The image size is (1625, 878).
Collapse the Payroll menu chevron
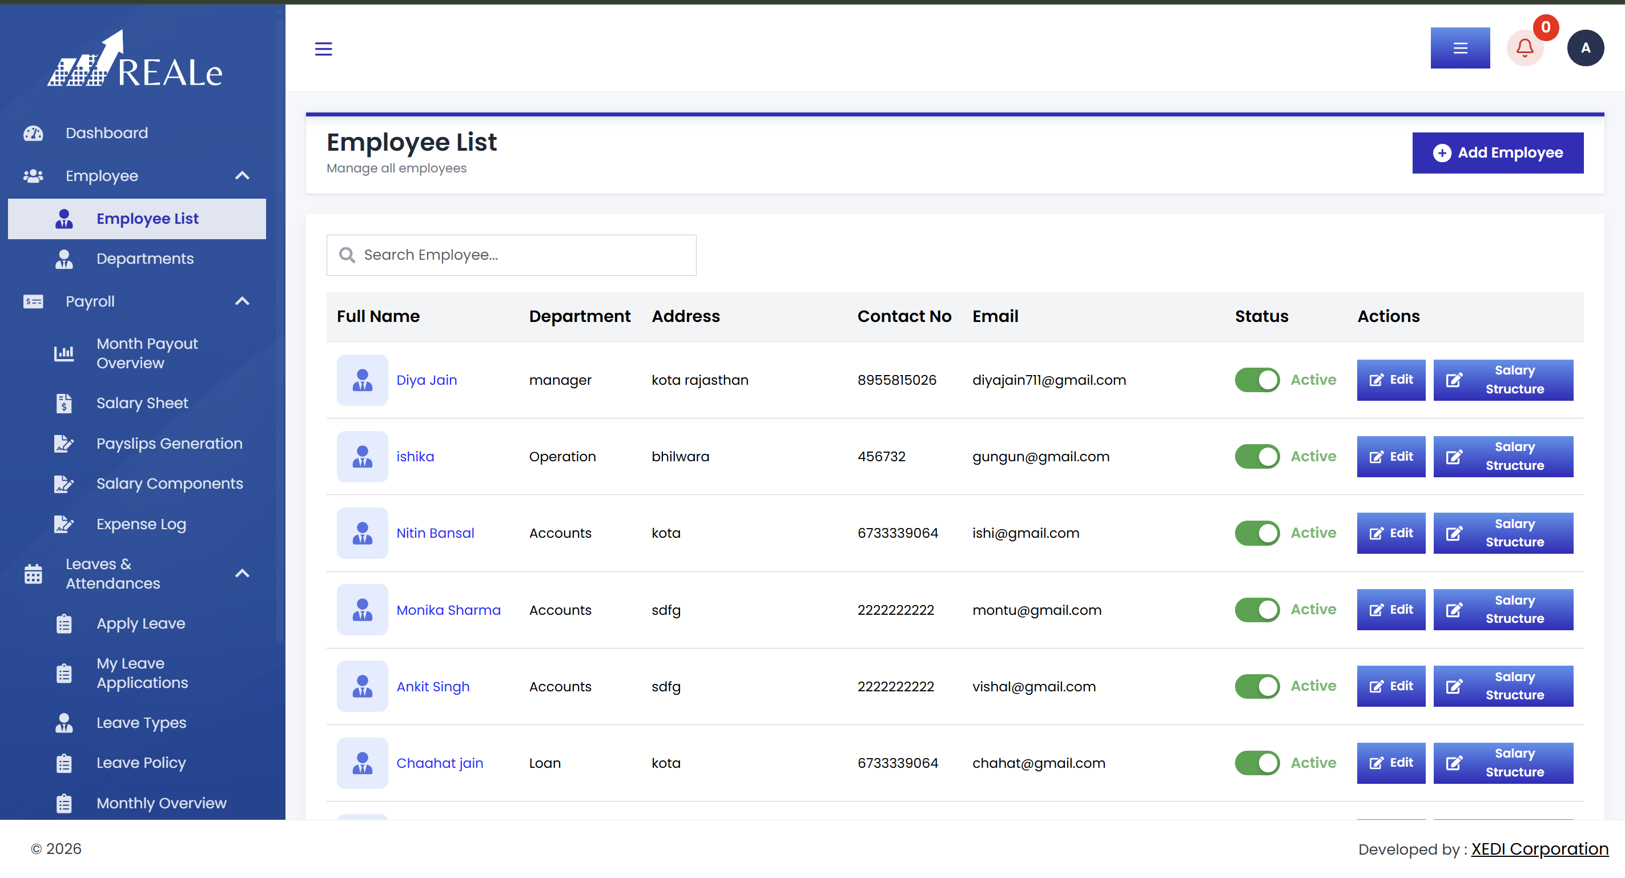(242, 301)
